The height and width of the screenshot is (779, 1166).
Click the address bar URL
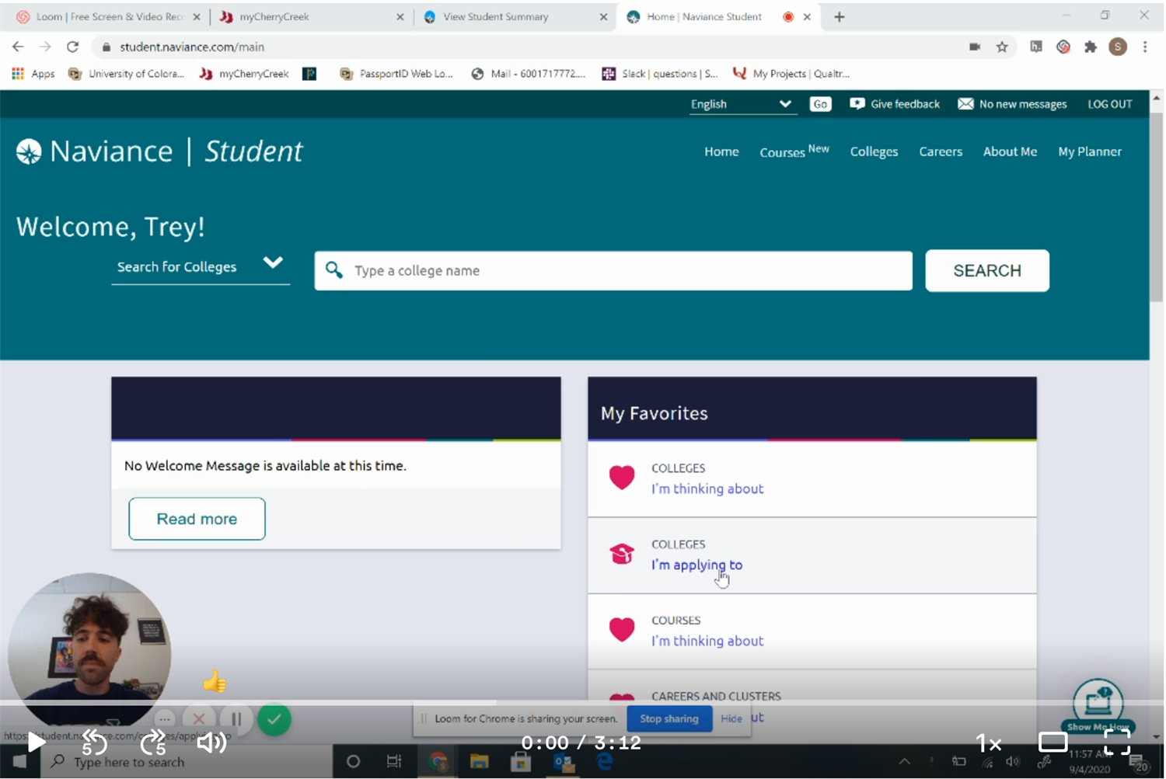click(192, 47)
